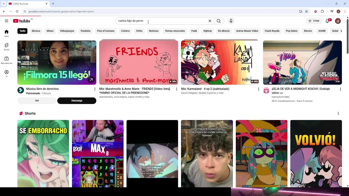Open Shorts shelf three-dot menu

click(338, 113)
